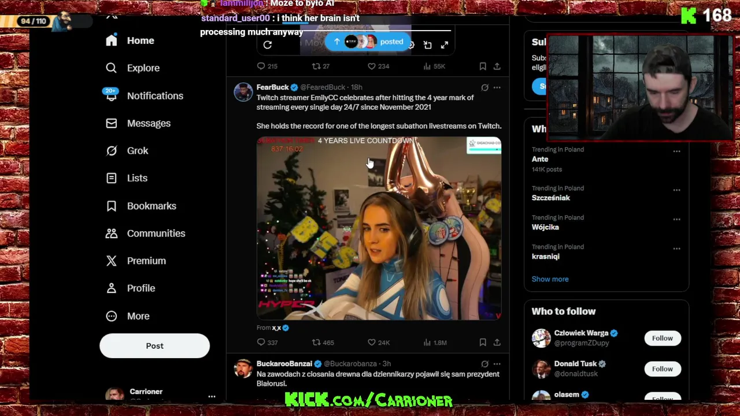Open Show more trends link

(550, 279)
